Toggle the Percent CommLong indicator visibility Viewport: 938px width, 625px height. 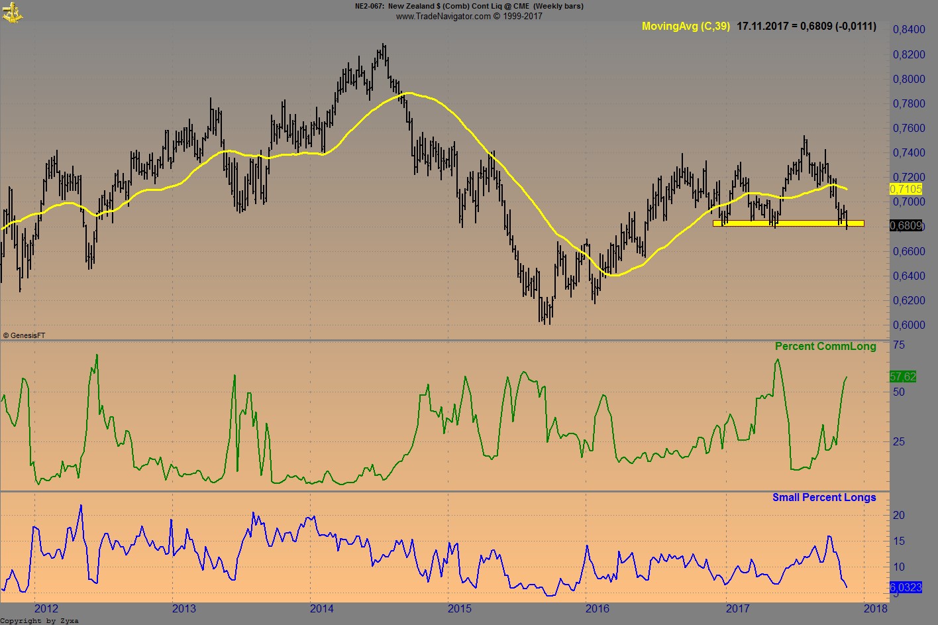tap(825, 346)
